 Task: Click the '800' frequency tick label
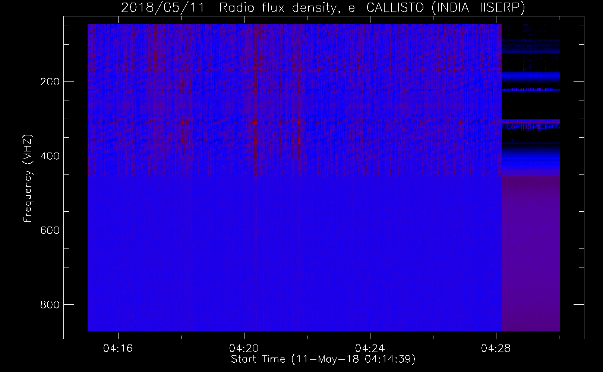click(x=50, y=305)
